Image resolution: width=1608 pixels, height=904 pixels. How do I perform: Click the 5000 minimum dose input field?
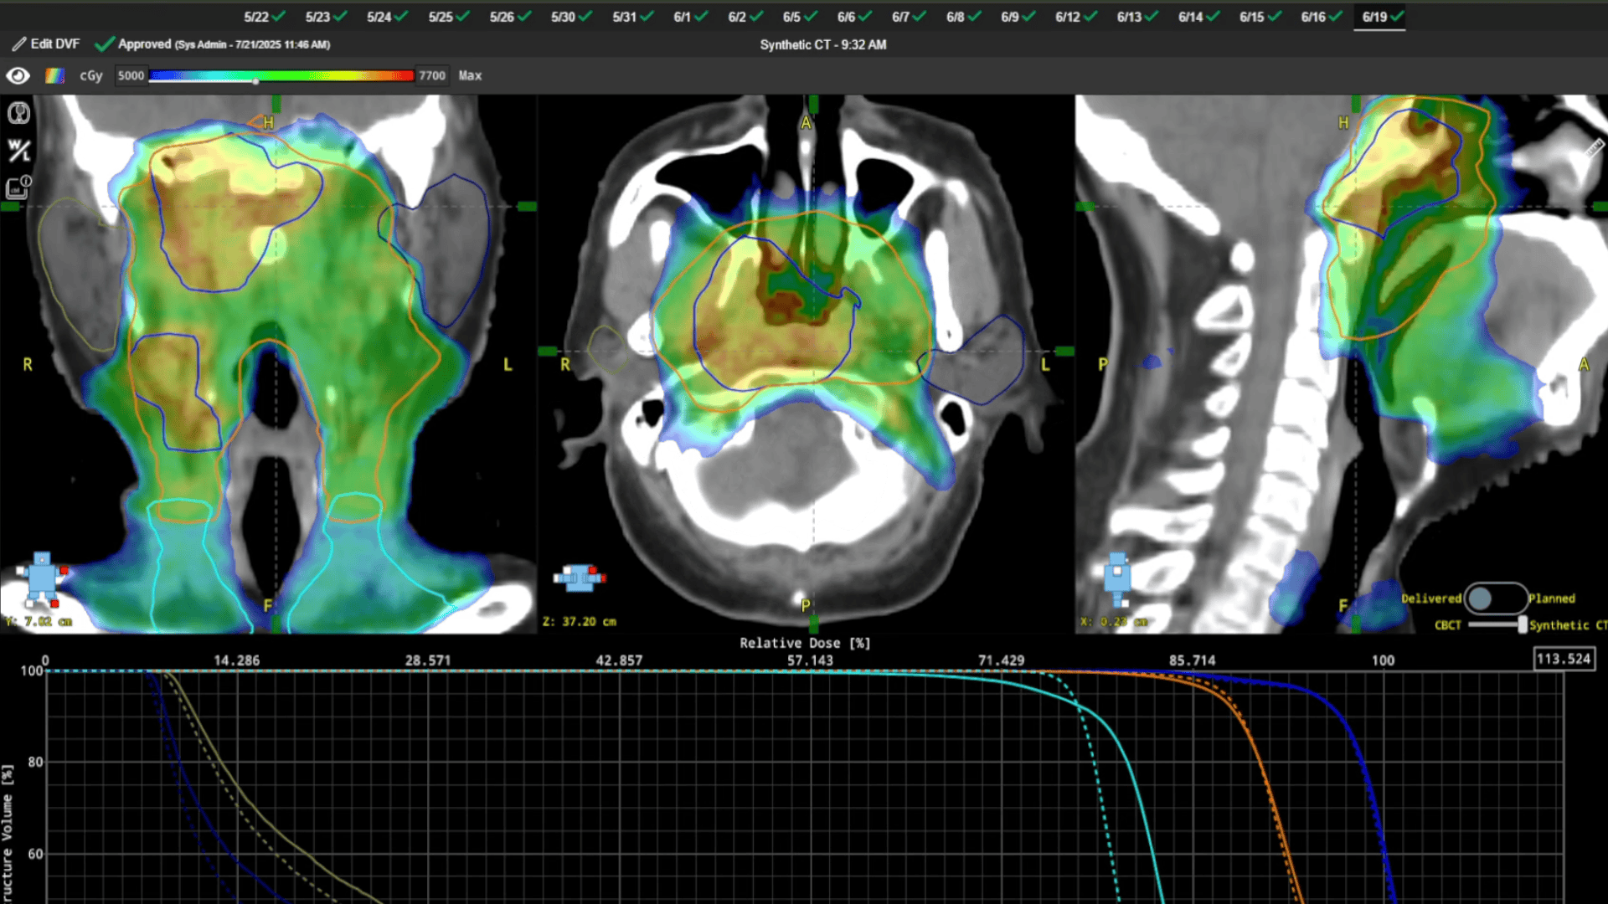click(131, 76)
